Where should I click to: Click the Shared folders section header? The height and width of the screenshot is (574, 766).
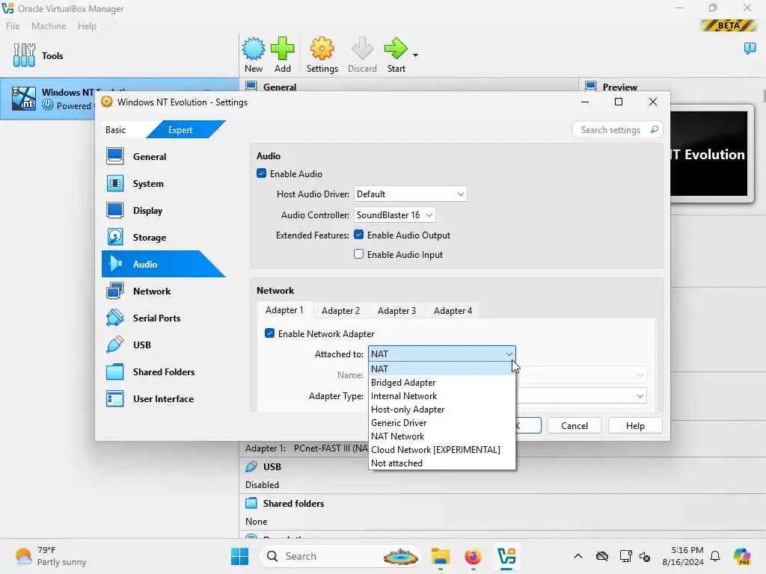293,503
